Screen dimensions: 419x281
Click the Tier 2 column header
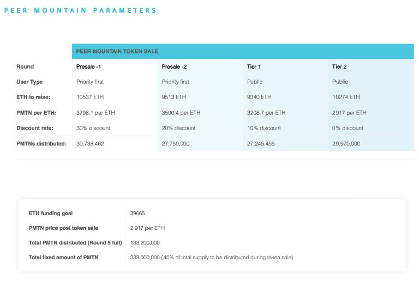339,66
